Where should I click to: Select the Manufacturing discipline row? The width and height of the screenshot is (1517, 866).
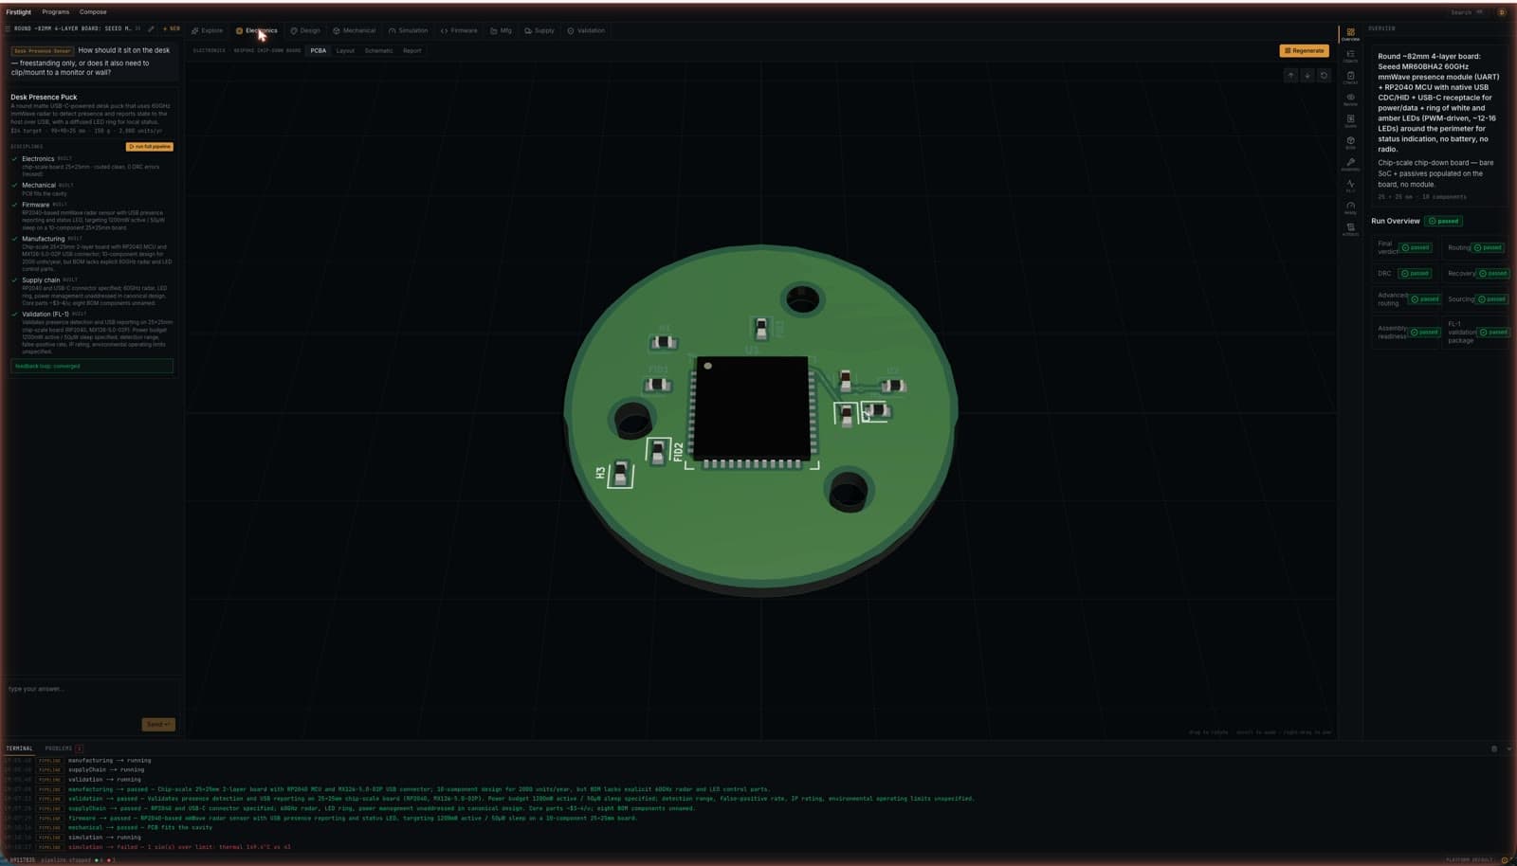(x=92, y=253)
